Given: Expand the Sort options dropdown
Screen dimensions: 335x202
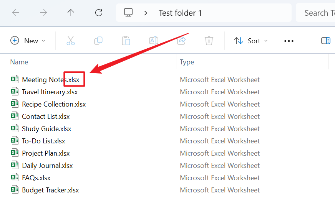Looking at the screenshot, I should point(251,41).
